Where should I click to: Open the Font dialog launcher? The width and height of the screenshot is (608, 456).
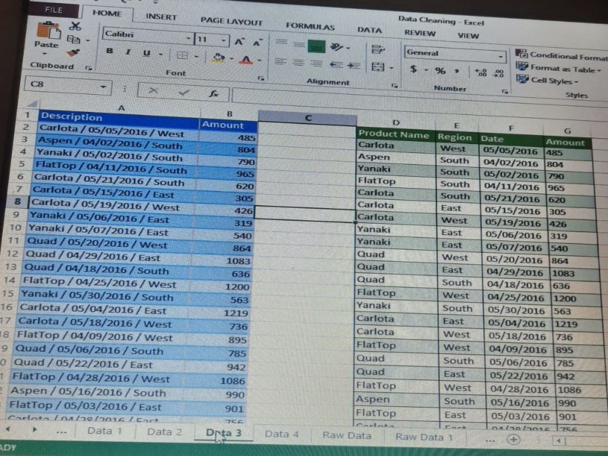click(261, 78)
